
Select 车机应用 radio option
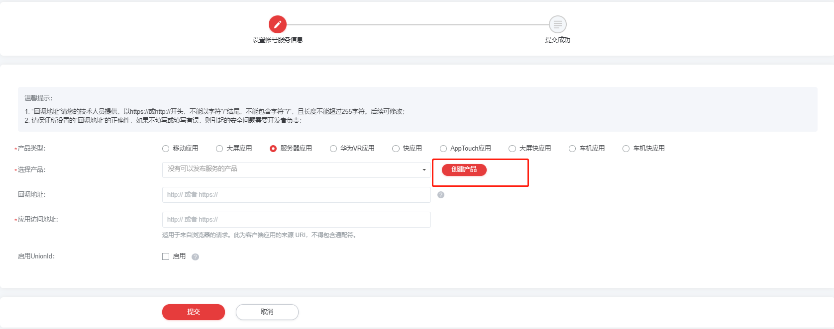tap(572, 149)
